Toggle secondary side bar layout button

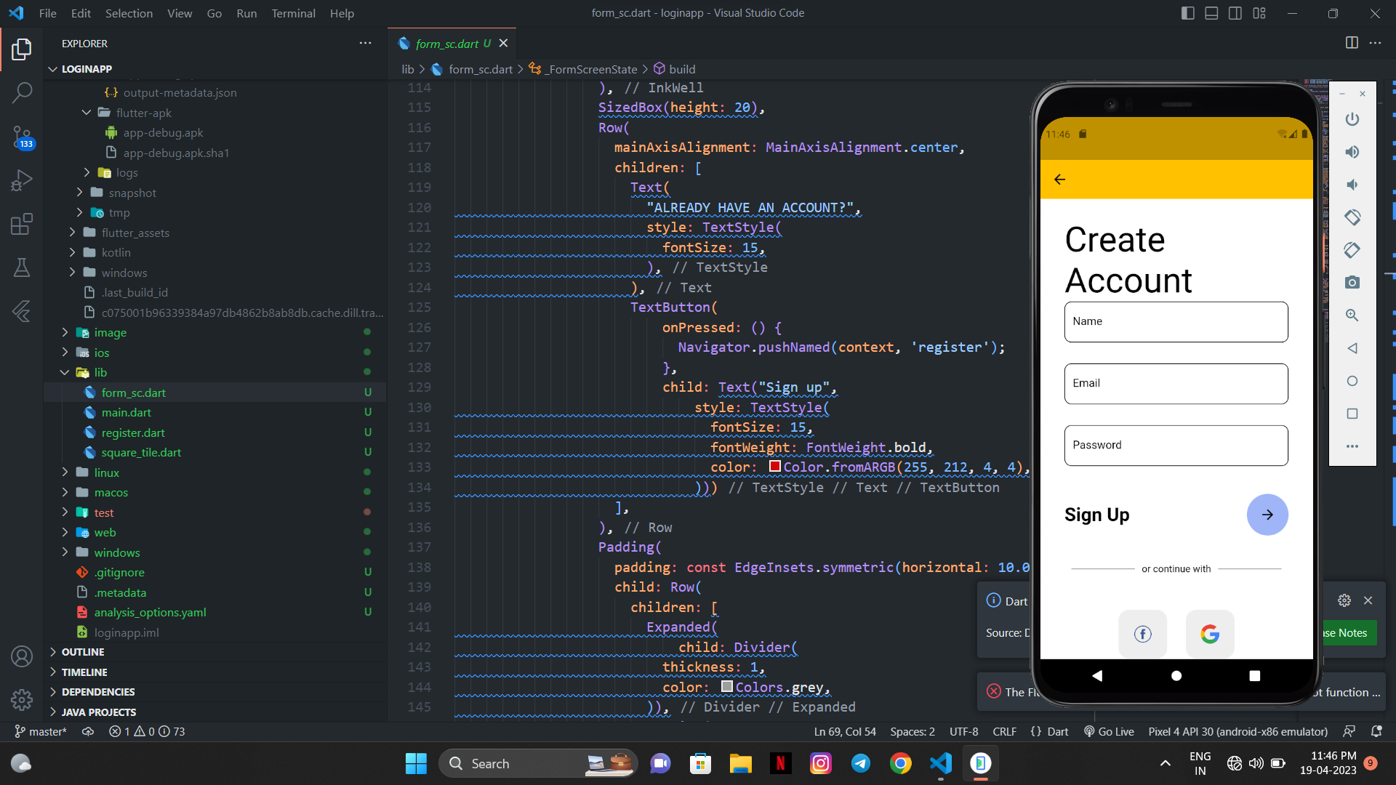(x=1235, y=13)
